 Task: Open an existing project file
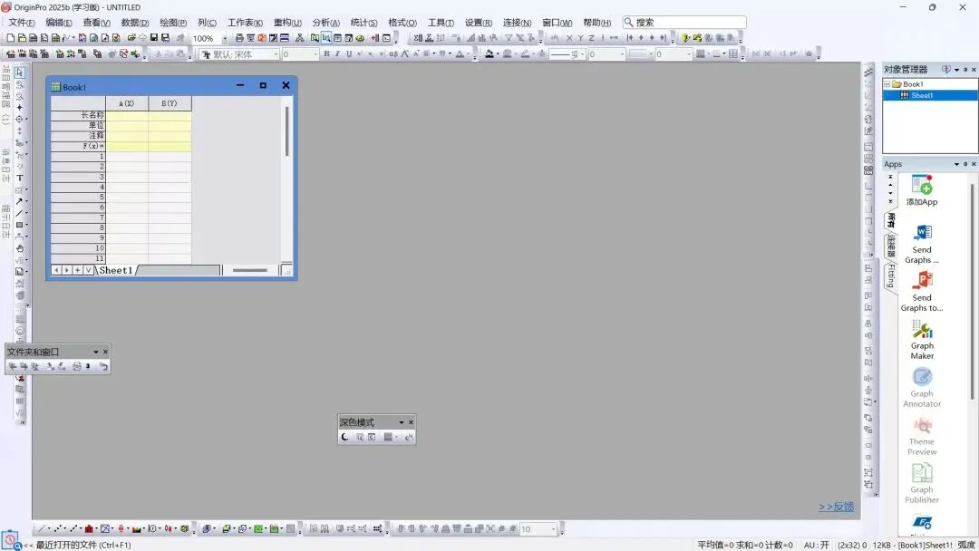click(131, 38)
